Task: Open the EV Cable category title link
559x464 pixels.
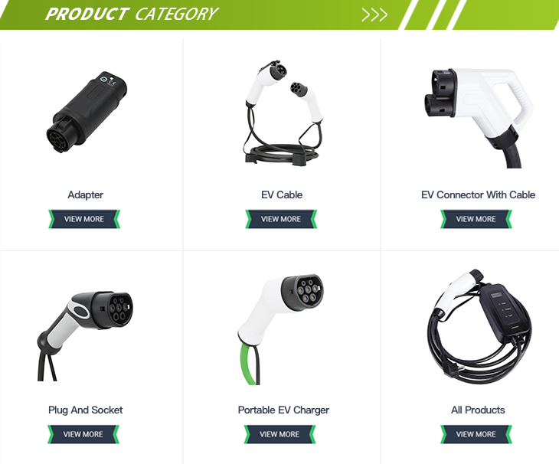Action: click(x=282, y=195)
